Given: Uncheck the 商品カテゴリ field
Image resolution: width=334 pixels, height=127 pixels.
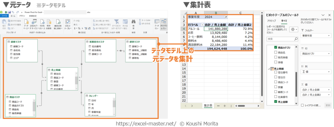Looking at the screenshot, I should [x=276, y=47].
